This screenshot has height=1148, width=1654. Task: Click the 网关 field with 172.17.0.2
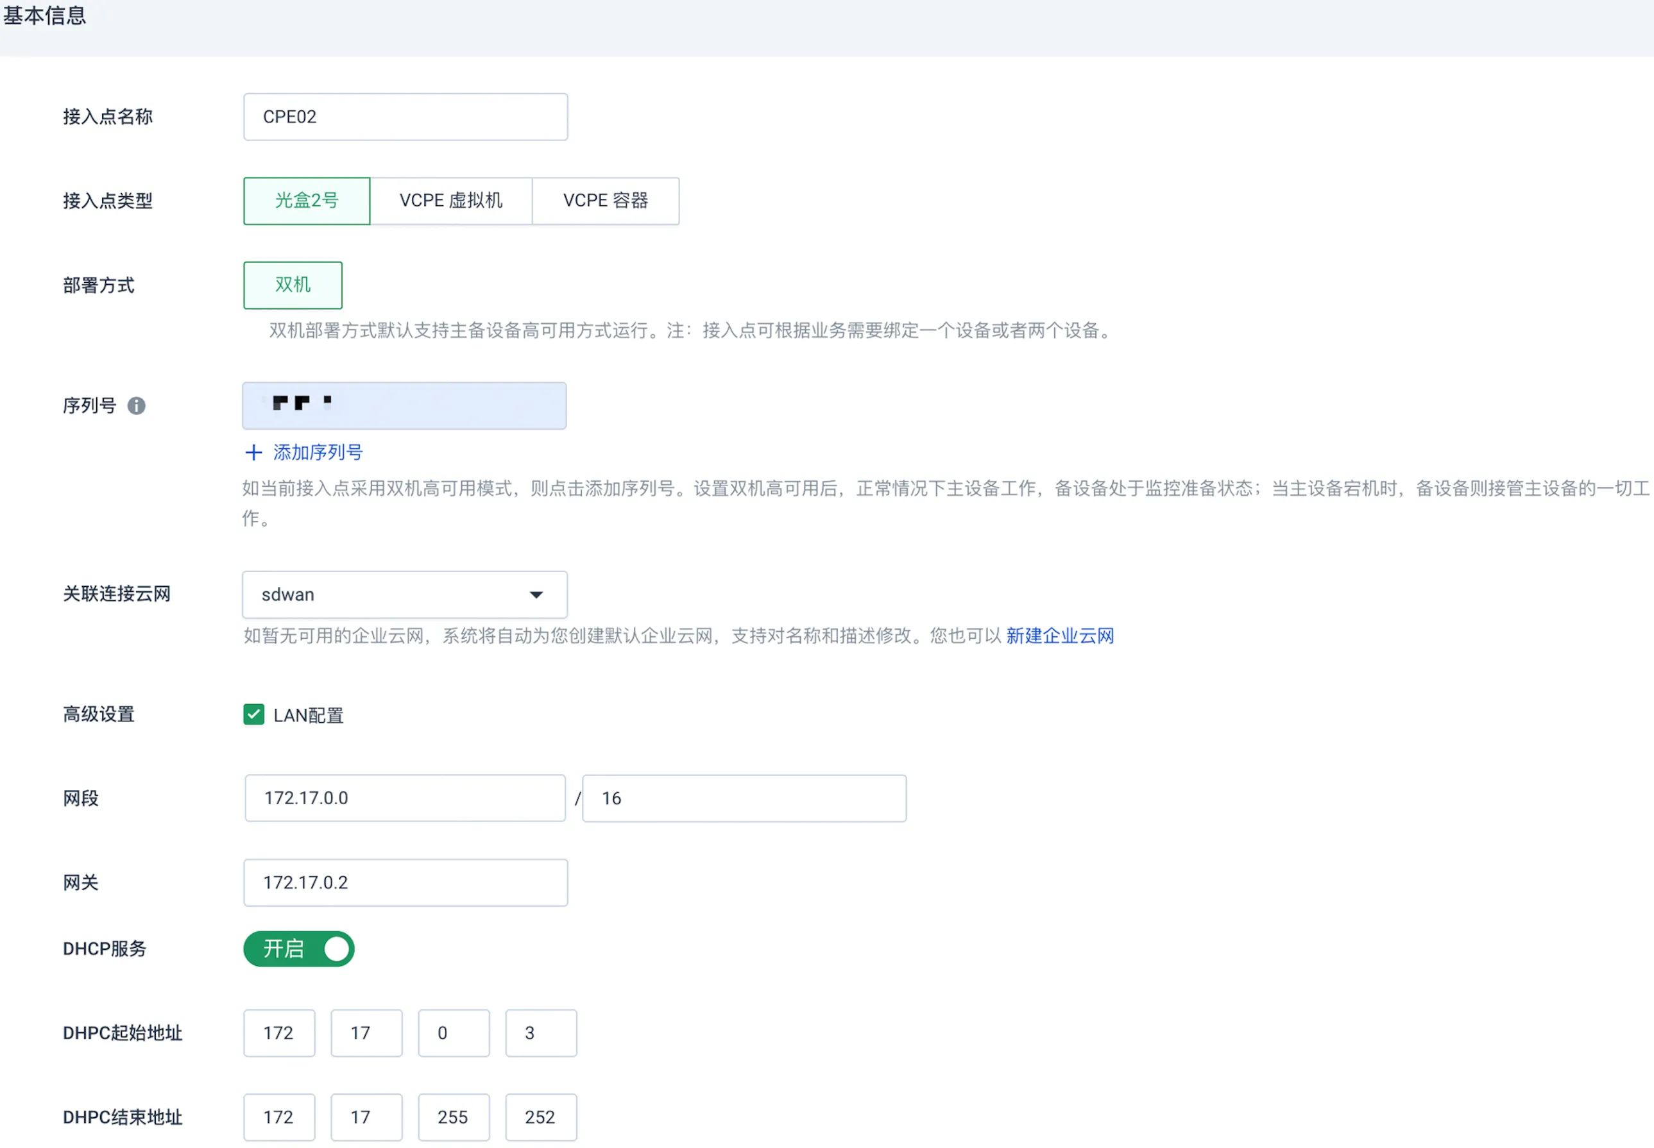pos(405,882)
